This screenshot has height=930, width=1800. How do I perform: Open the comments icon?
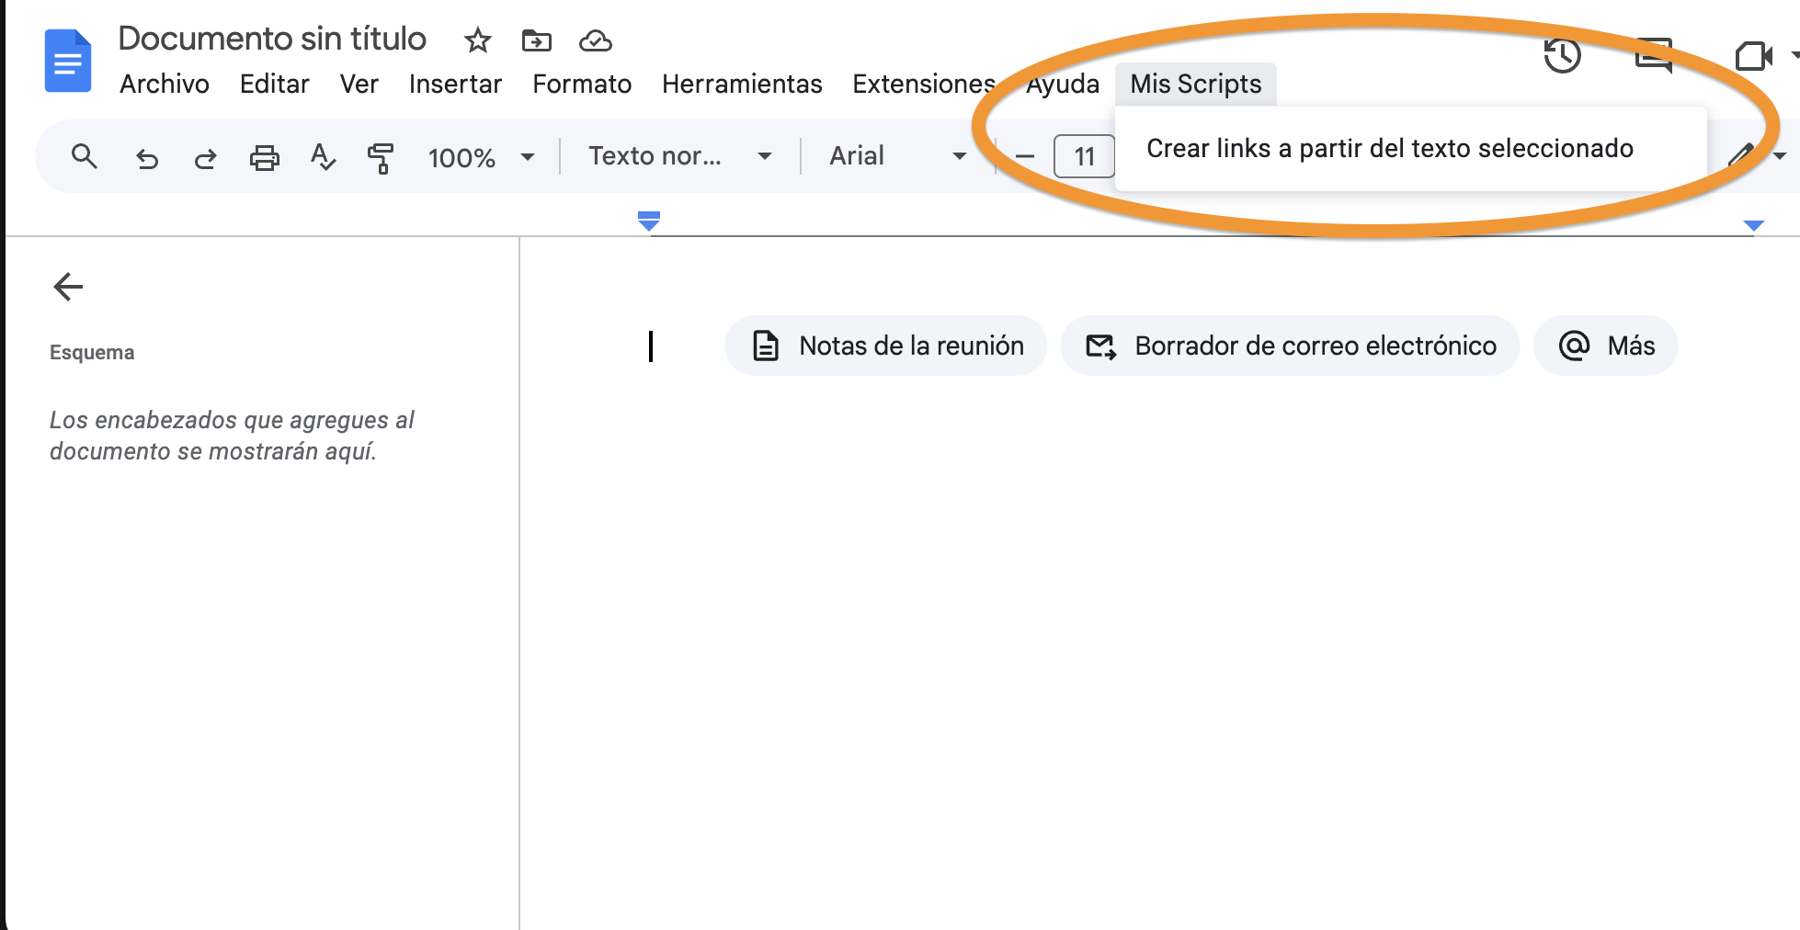click(x=1654, y=54)
